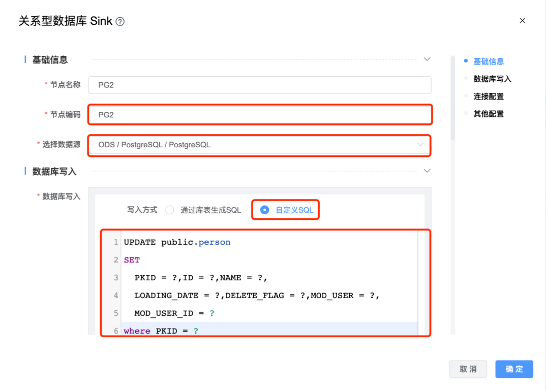This screenshot has width=546, height=390.
Task: Click the SET keyword line in editor
Action: (x=132, y=260)
